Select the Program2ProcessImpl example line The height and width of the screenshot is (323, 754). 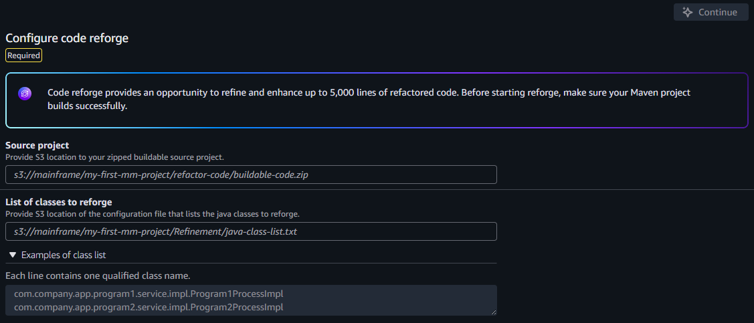click(149, 307)
